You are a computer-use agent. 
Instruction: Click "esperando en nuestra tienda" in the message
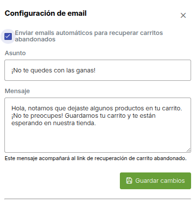click(54, 123)
